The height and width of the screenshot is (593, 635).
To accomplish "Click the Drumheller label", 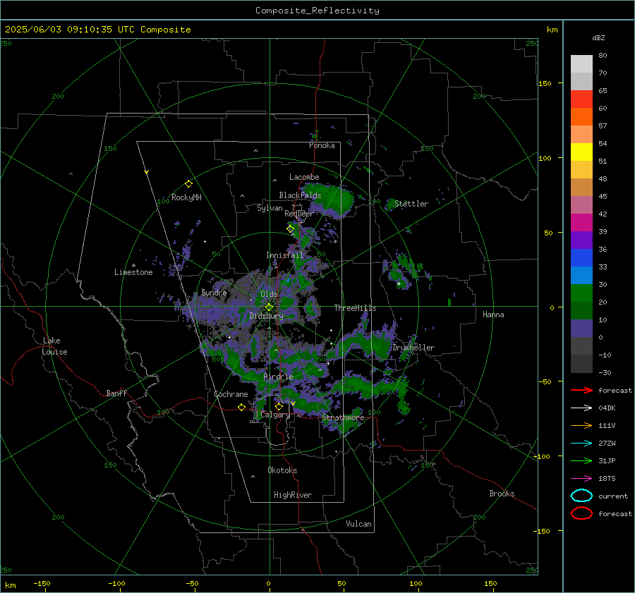I will [413, 348].
